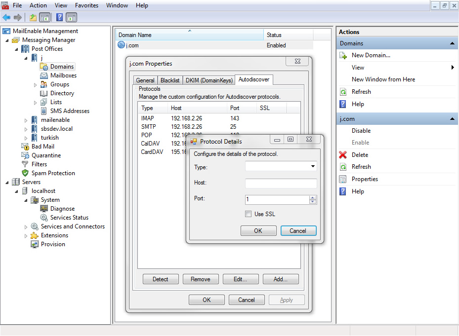The height and width of the screenshot is (336, 459).
Task: Click OK in Protocol Details dialog
Action: pyautogui.click(x=258, y=231)
